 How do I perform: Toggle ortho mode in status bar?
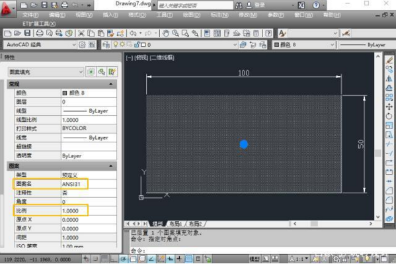click(114, 259)
